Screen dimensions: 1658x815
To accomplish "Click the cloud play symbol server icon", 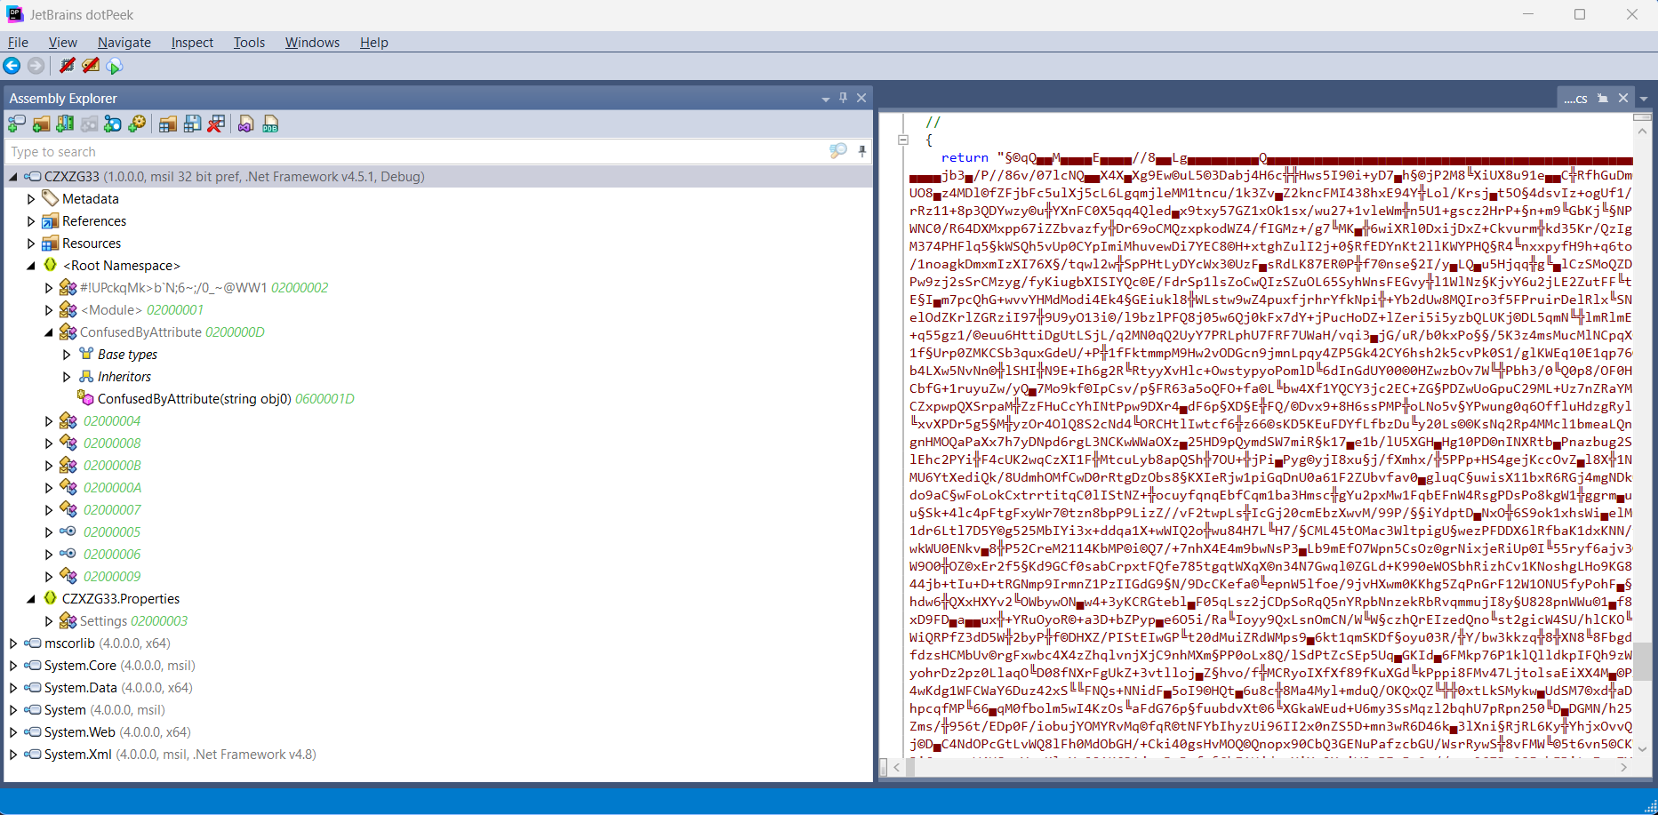I will click(114, 65).
